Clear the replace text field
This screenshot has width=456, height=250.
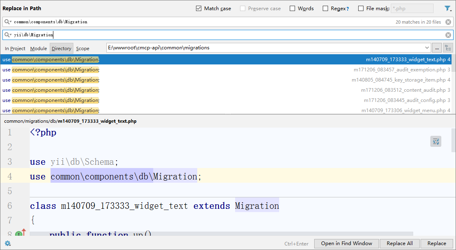(448, 35)
